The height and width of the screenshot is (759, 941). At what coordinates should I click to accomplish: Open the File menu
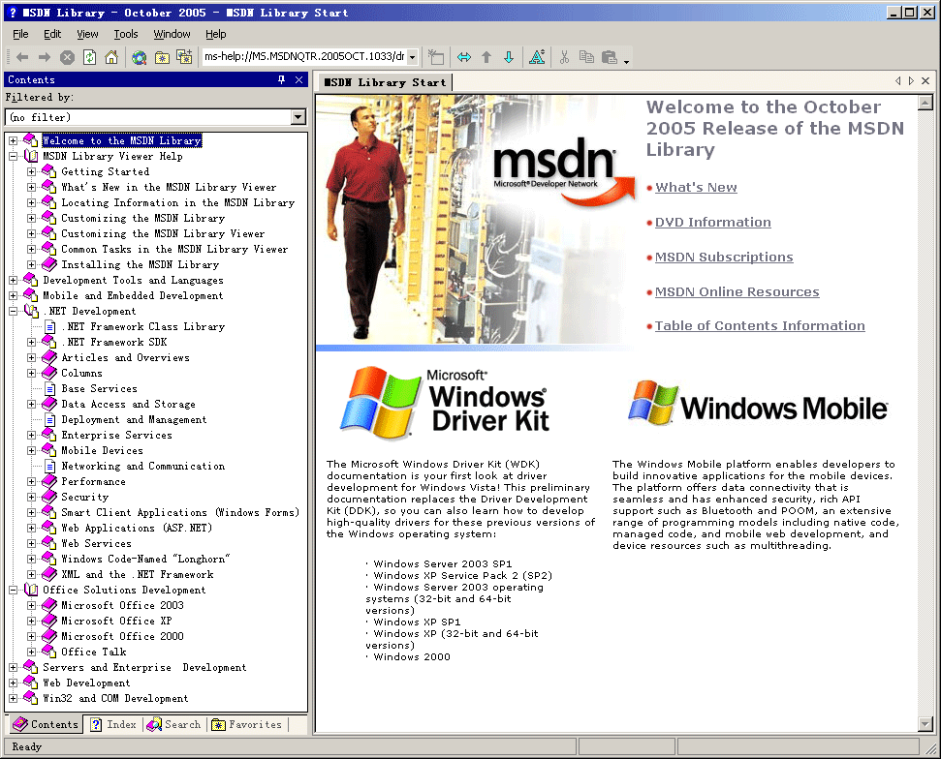[20, 34]
